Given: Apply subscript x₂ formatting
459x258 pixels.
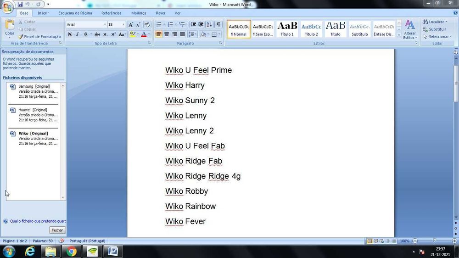Looking at the screenshot, I should tap(106, 34).
